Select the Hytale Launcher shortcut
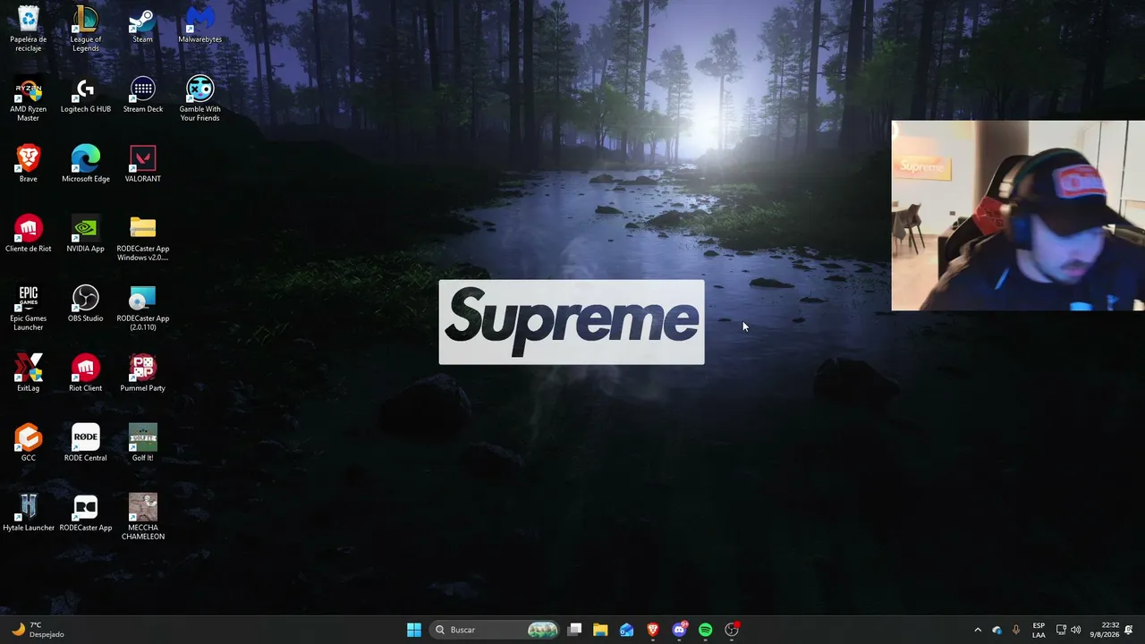This screenshot has height=644, width=1145. coord(29,513)
